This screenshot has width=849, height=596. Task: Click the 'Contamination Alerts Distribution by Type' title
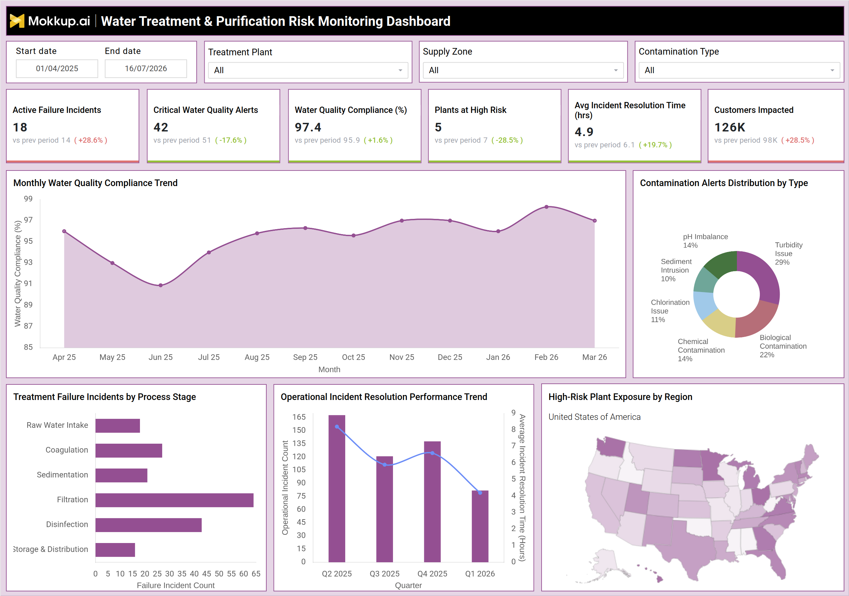[724, 183]
